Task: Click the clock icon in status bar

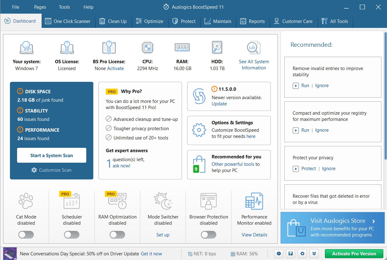Action: (x=279, y=253)
